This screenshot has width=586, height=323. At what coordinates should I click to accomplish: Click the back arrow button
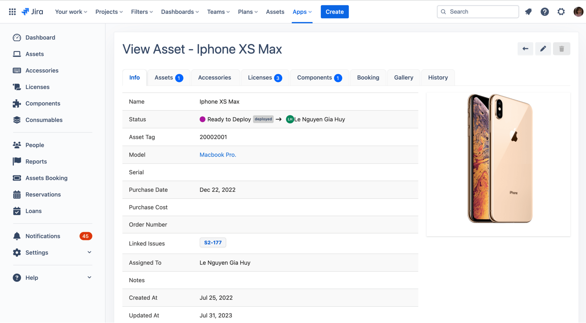[525, 49]
